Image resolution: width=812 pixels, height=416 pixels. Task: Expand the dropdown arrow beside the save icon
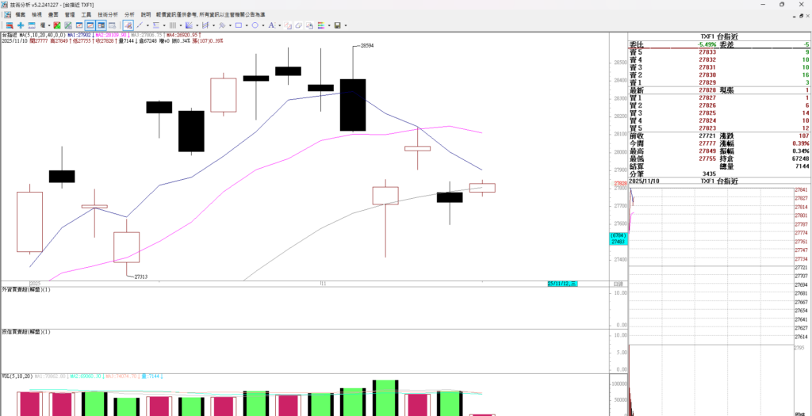click(x=346, y=25)
